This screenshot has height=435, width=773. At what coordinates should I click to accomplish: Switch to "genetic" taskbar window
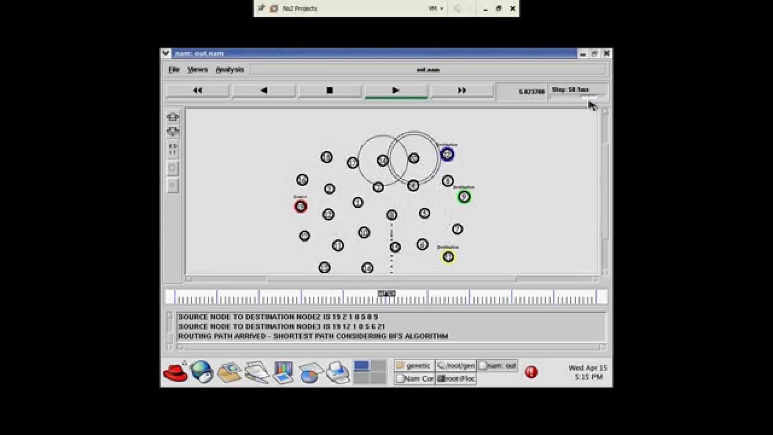pos(414,366)
